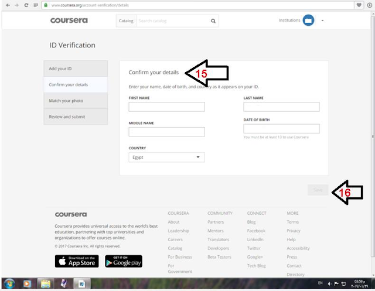Open the App Store download badge
Screen dimensions: 375x291
(x=77, y=261)
